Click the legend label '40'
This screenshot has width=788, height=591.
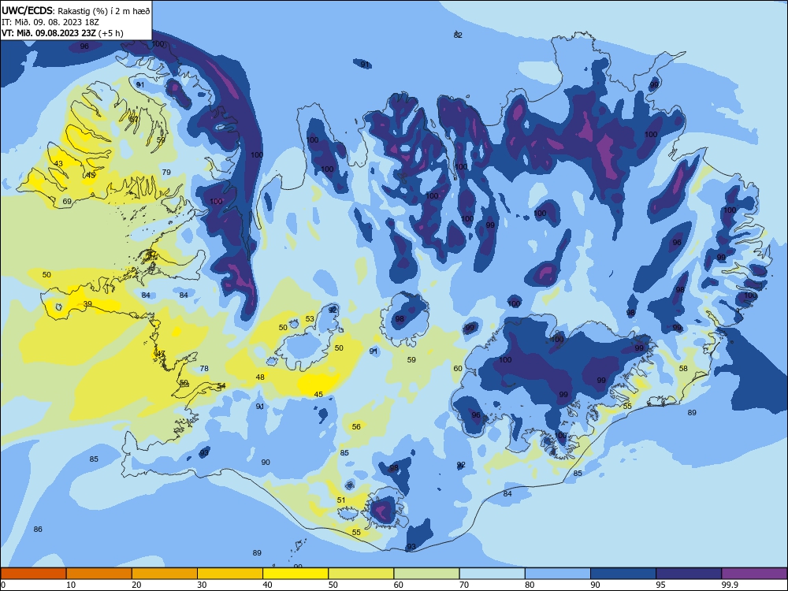pos(268,585)
